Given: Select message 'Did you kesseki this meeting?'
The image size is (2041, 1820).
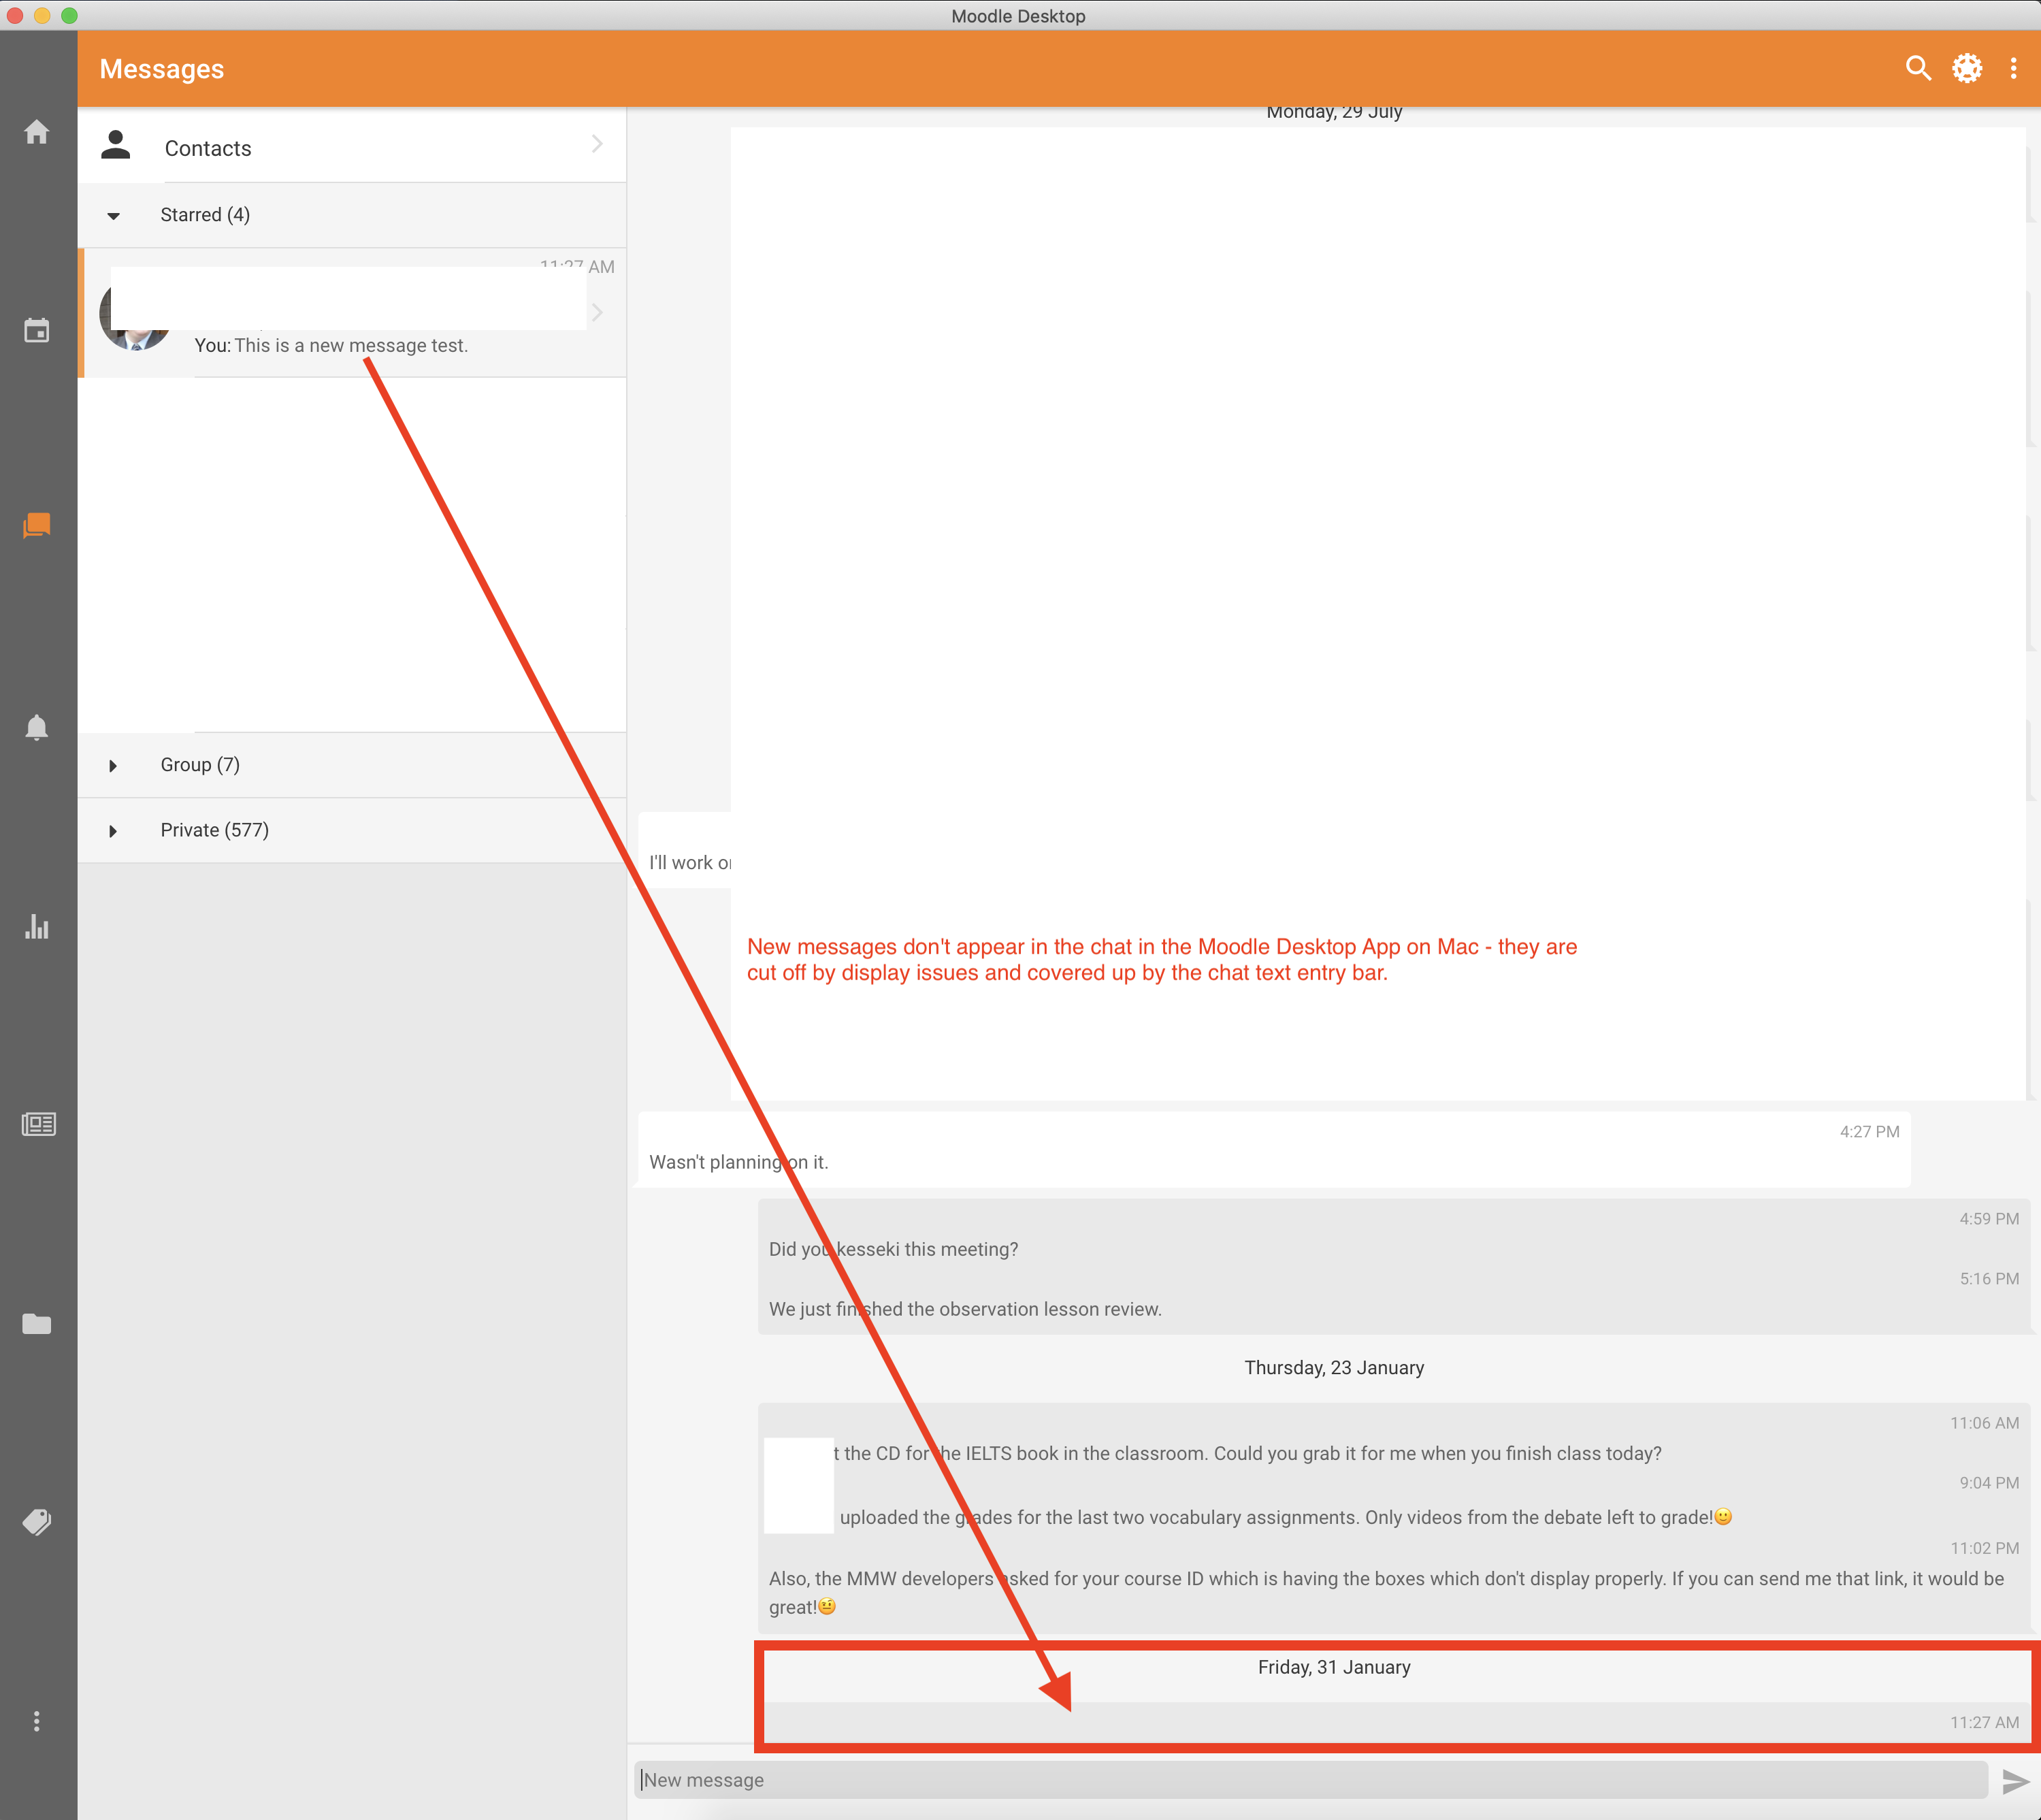Looking at the screenshot, I should (893, 1249).
